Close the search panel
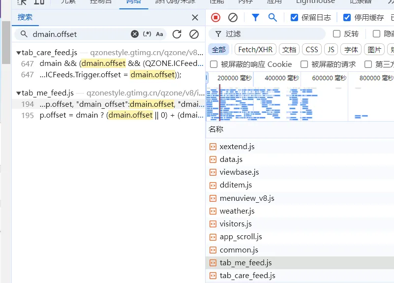Viewport: 394px width, 283px height. pos(195,18)
